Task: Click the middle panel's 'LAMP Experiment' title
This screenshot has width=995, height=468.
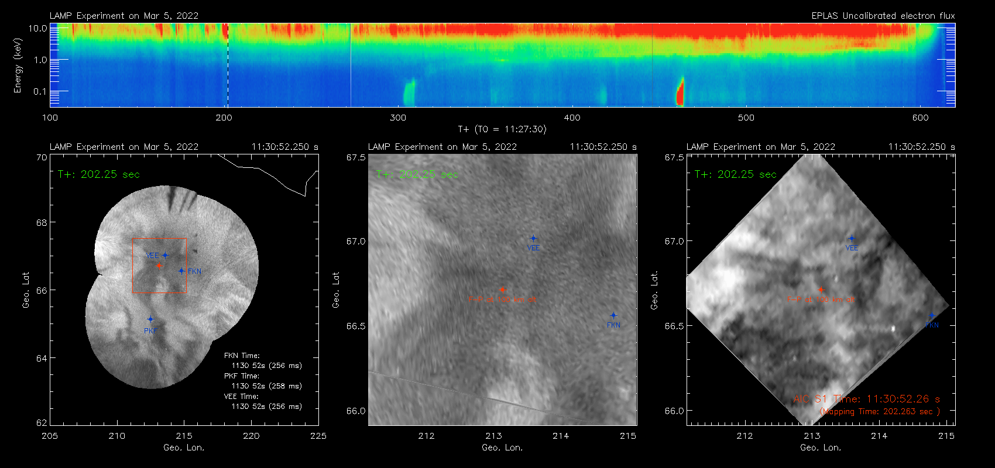Action: [x=442, y=147]
